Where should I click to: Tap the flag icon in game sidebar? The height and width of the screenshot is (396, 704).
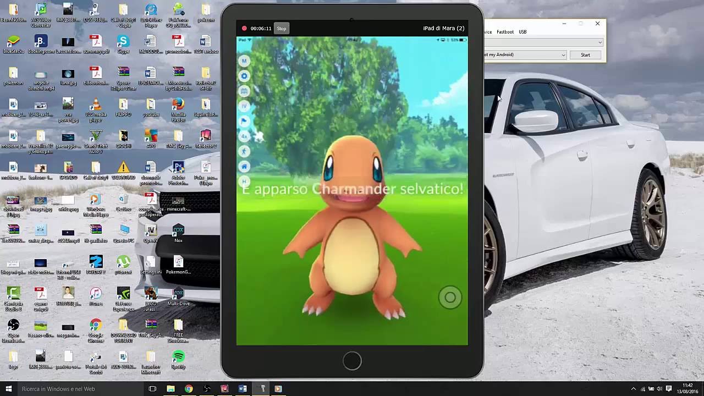[244, 121]
